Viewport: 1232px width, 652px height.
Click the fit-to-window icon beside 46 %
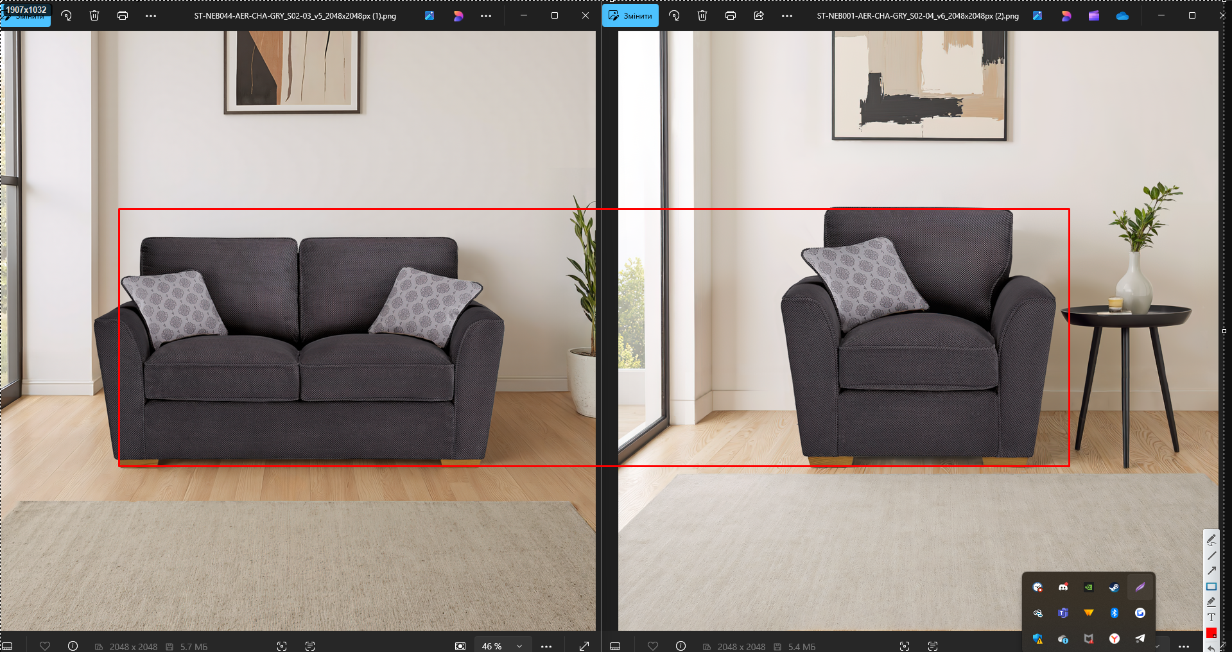tap(460, 646)
